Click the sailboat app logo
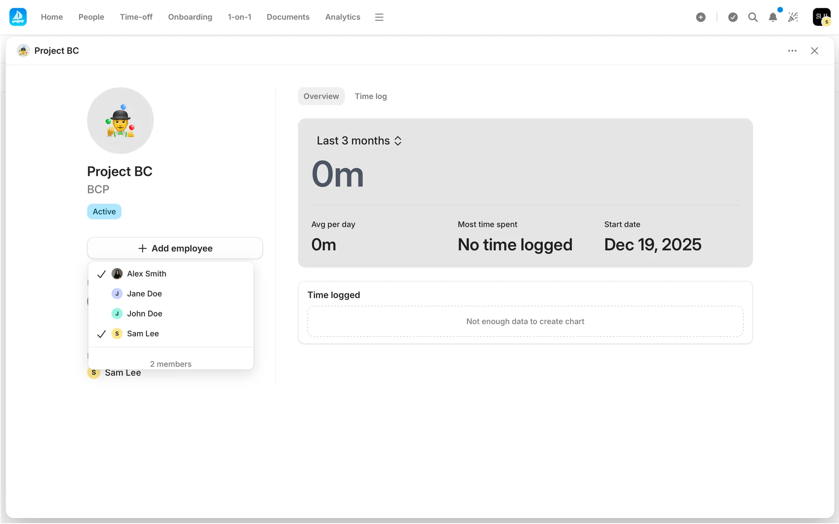The image size is (839, 524). pos(18,17)
